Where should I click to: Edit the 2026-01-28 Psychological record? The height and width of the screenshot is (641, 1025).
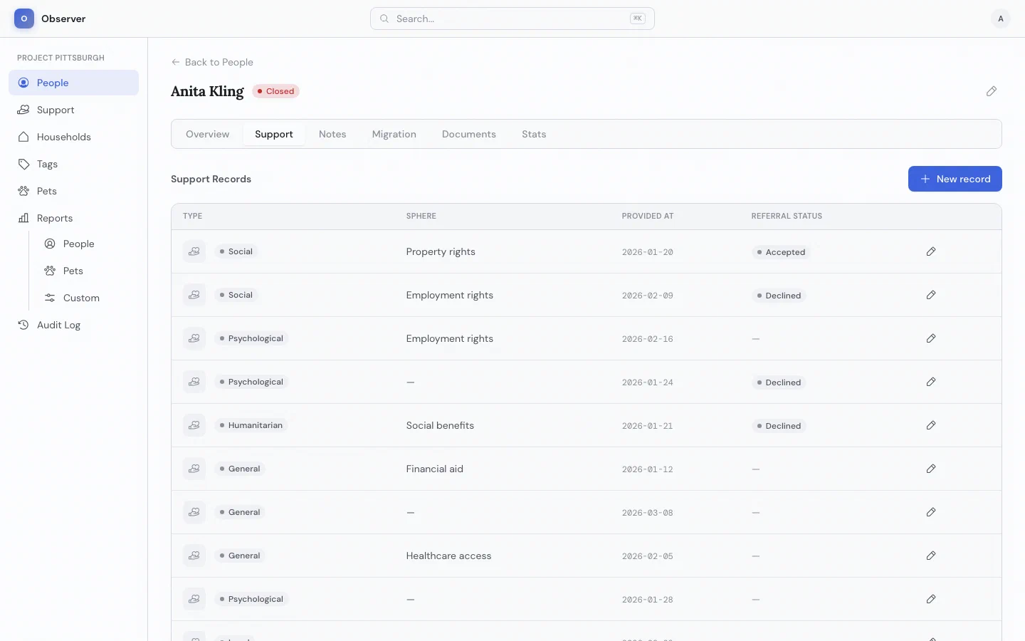(931, 599)
